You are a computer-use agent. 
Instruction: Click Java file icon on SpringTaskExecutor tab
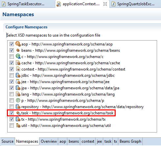pos(4,4)
